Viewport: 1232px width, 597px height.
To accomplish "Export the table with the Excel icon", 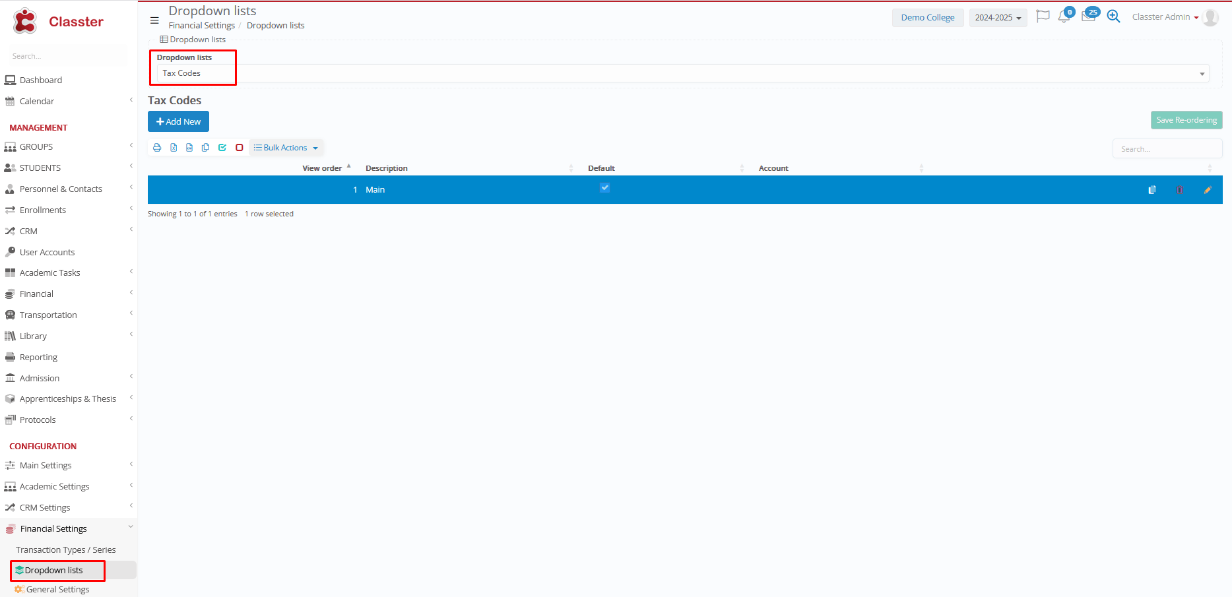I will (x=174, y=148).
